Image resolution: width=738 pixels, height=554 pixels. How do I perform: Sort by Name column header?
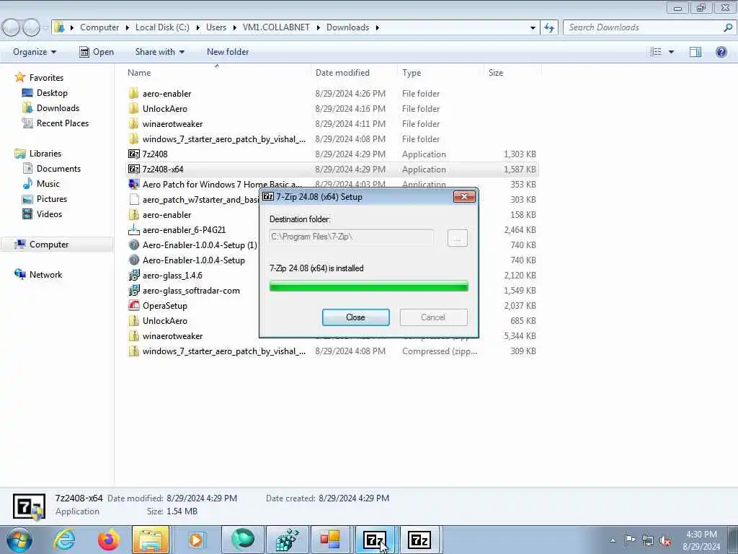pos(139,73)
